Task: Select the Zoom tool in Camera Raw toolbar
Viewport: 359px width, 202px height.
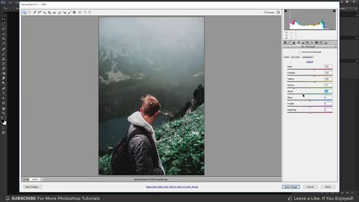Action: pyautogui.click(x=25, y=12)
